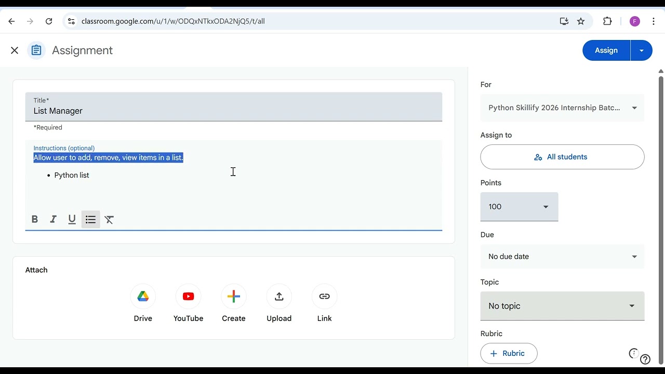Open the Assign options dropdown arrow

coord(642,50)
